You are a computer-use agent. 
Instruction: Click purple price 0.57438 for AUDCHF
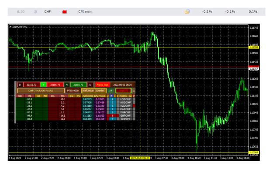click(x=100, y=102)
